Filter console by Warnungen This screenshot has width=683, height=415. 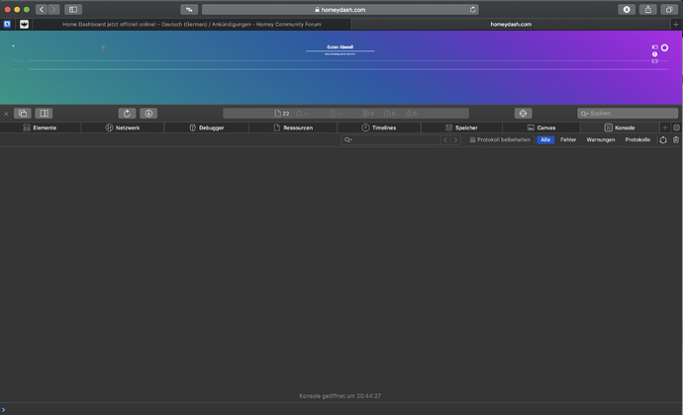tap(601, 139)
